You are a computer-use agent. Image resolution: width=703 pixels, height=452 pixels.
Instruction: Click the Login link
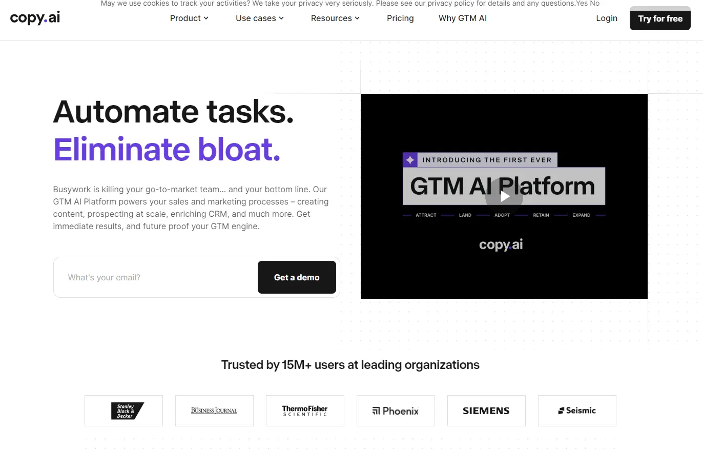(607, 18)
